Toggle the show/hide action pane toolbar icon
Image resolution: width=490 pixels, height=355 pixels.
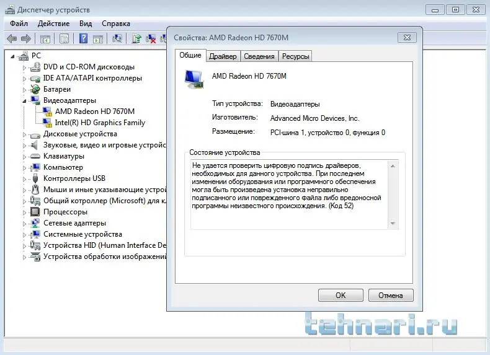pyautogui.click(x=98, y=38)
